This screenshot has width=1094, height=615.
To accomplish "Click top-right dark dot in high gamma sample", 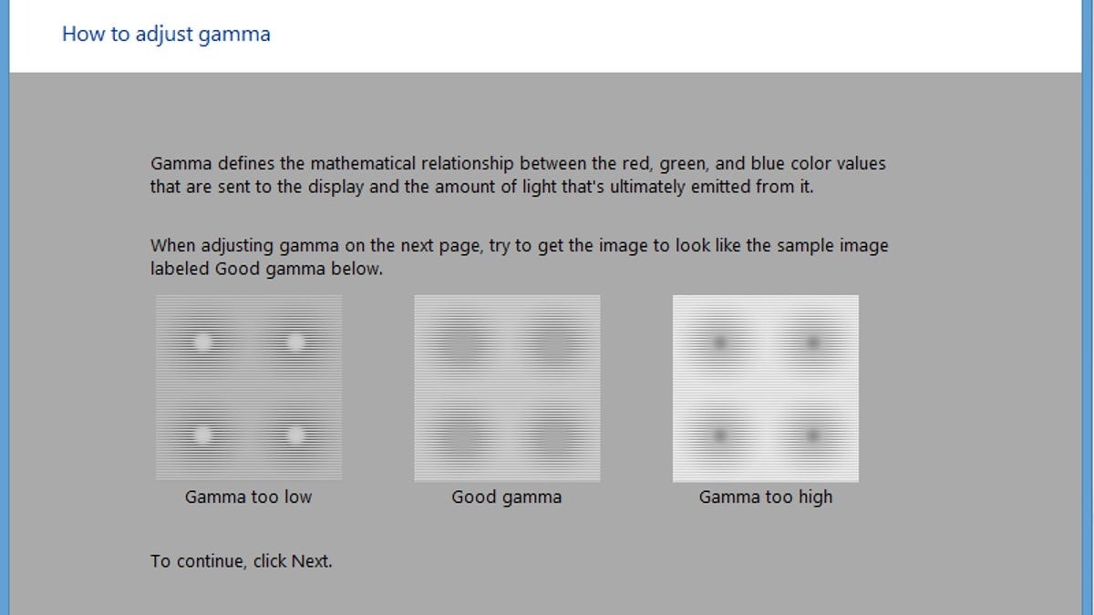I will tap(812, 343).
